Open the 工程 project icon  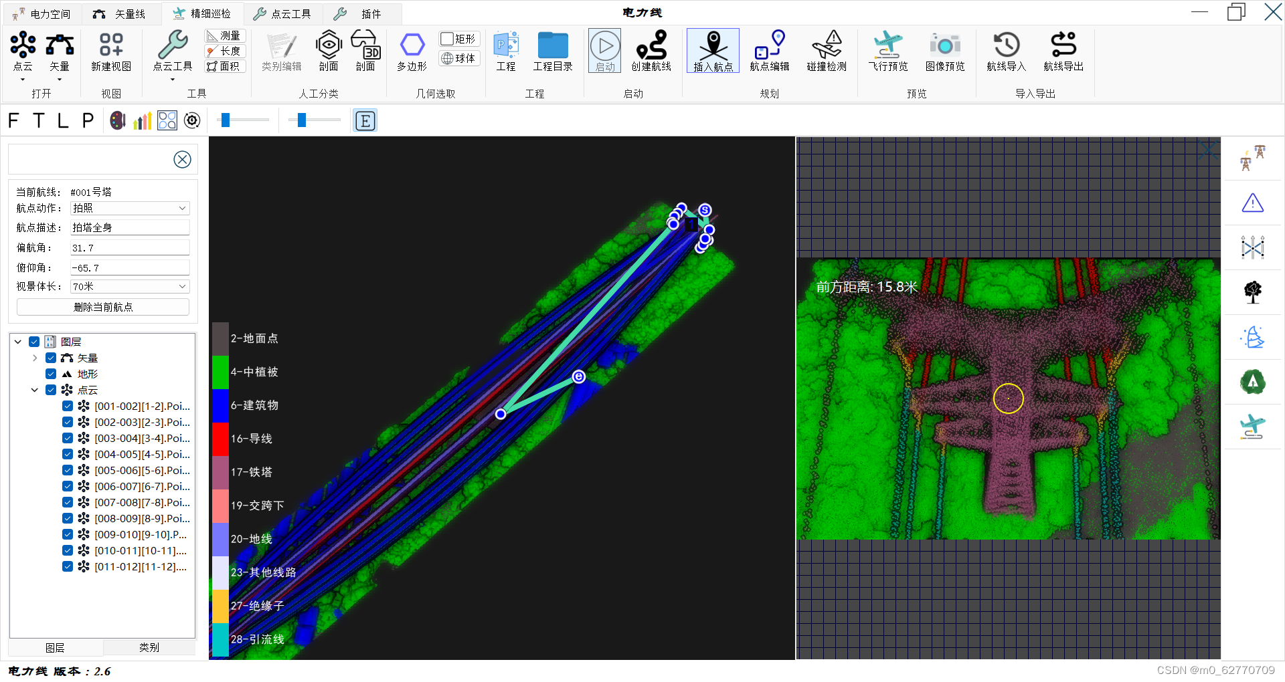[506, 52]
